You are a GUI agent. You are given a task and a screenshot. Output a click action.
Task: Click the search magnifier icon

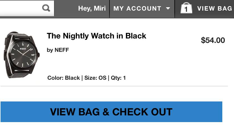tap(46, 8)
